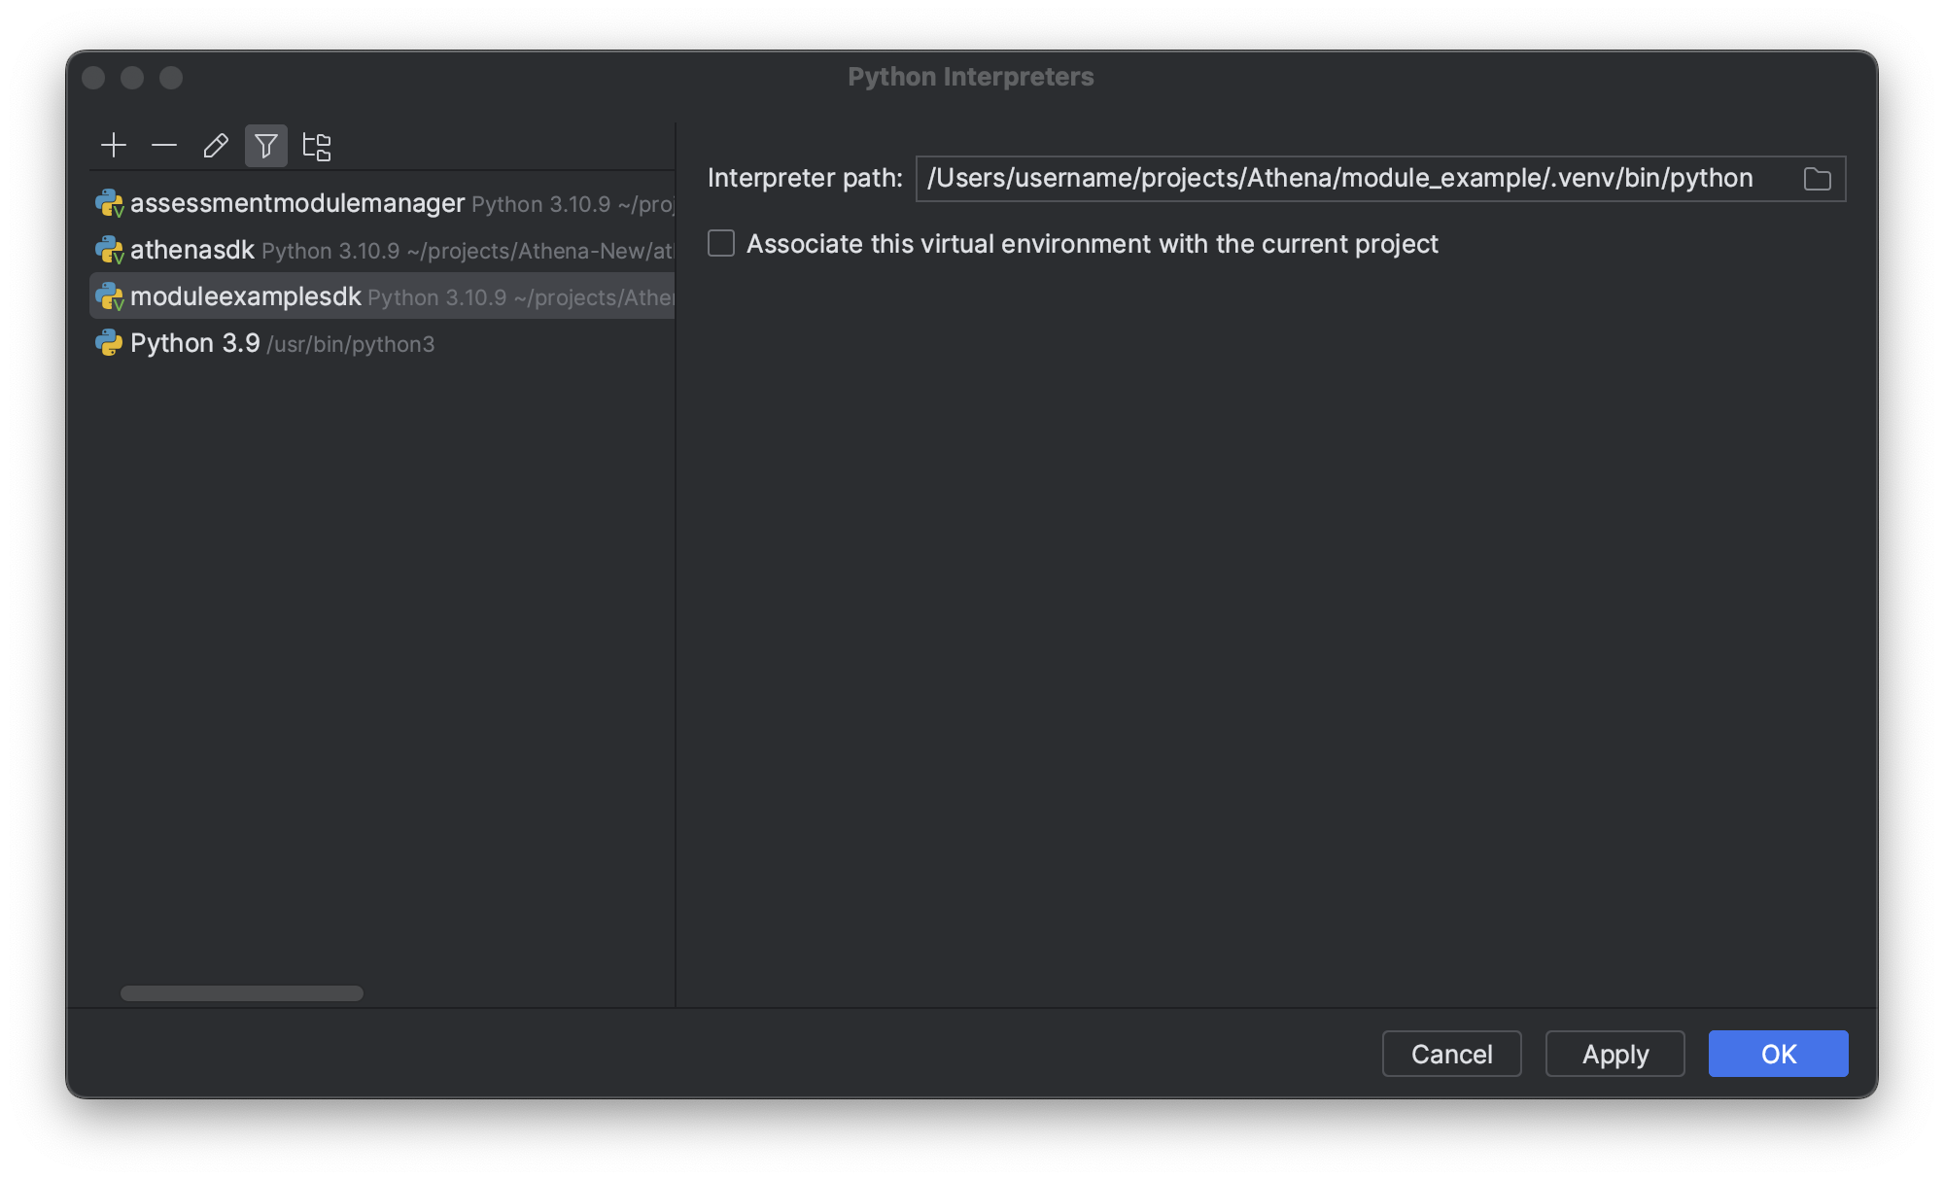Confirm settings with the OK button
Viewport: 1944px width, 1180px height.
point(1778,1054)
